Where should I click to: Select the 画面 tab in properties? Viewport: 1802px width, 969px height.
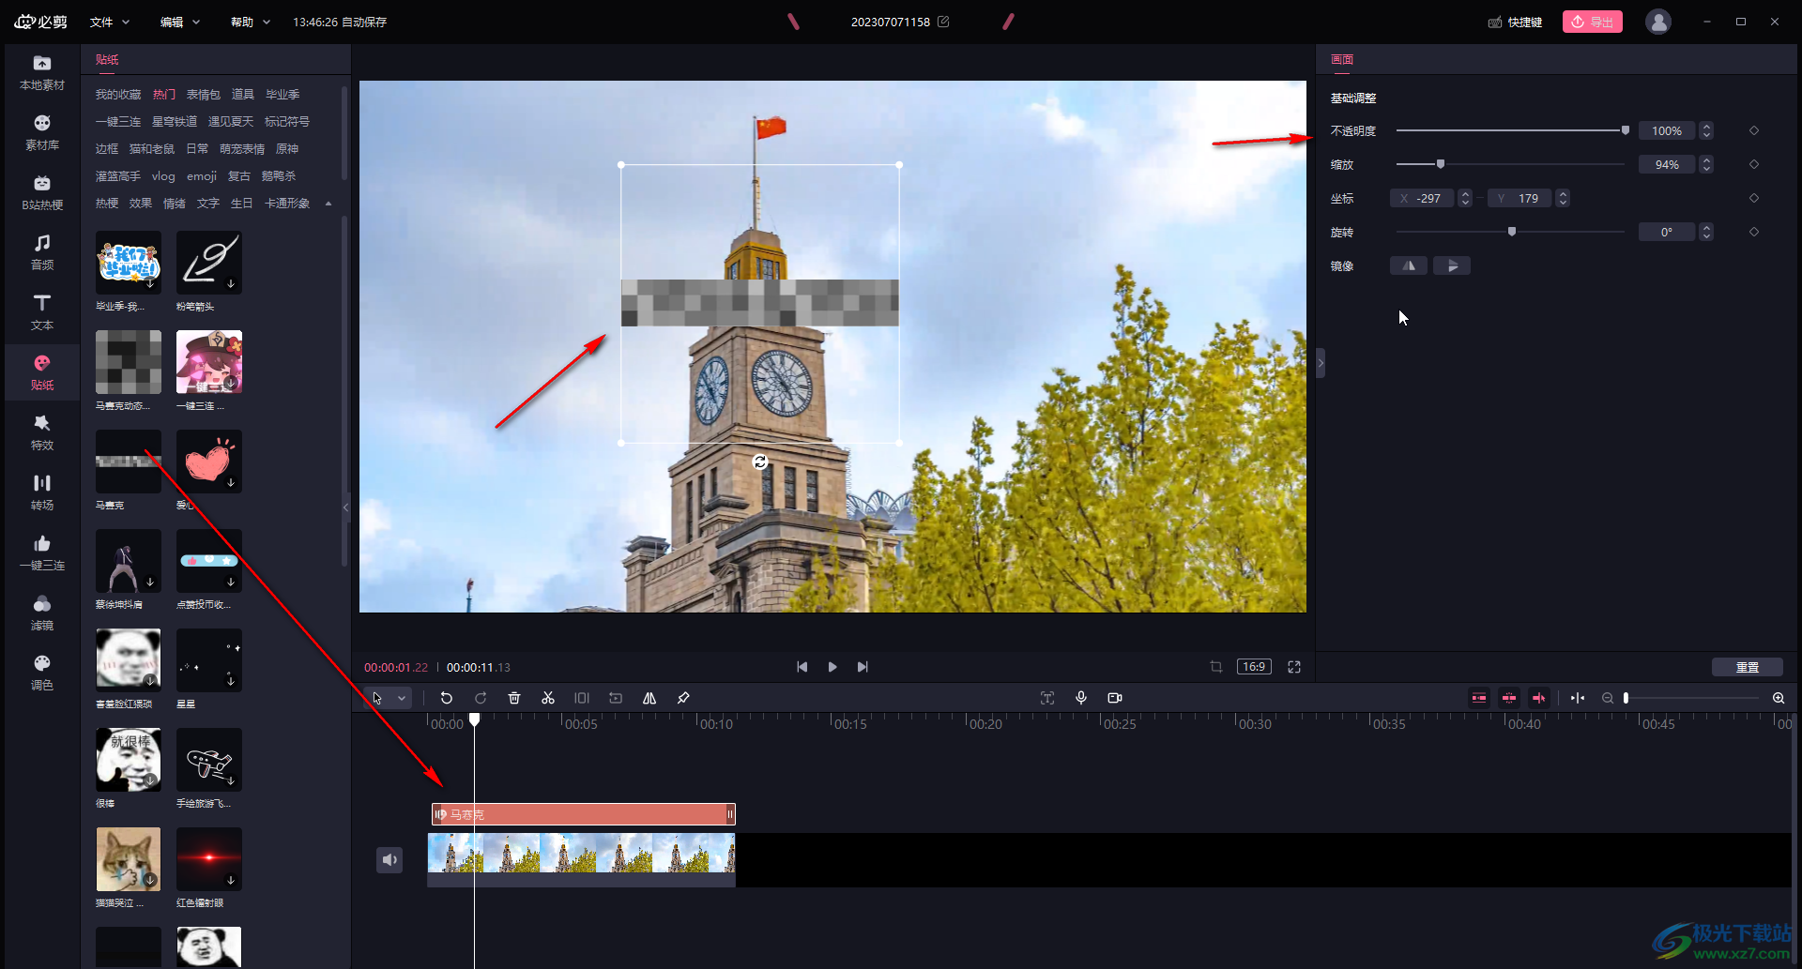click(1342, 59)
